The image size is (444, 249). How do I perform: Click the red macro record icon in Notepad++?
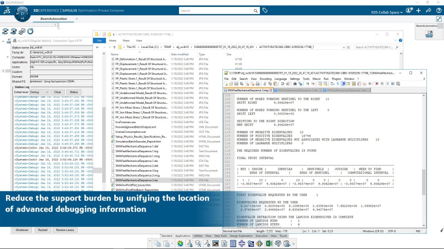click(x=376, y=84)
